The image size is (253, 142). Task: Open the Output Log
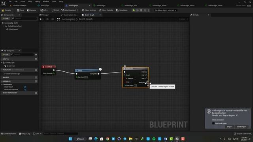25,134
